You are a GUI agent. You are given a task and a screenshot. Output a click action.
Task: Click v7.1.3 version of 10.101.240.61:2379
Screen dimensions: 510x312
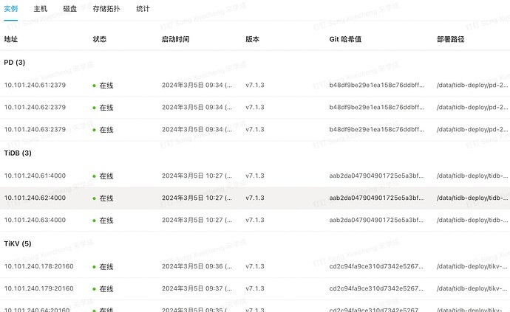pos(255,85)
